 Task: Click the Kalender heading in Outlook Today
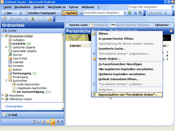coord(75,46)
